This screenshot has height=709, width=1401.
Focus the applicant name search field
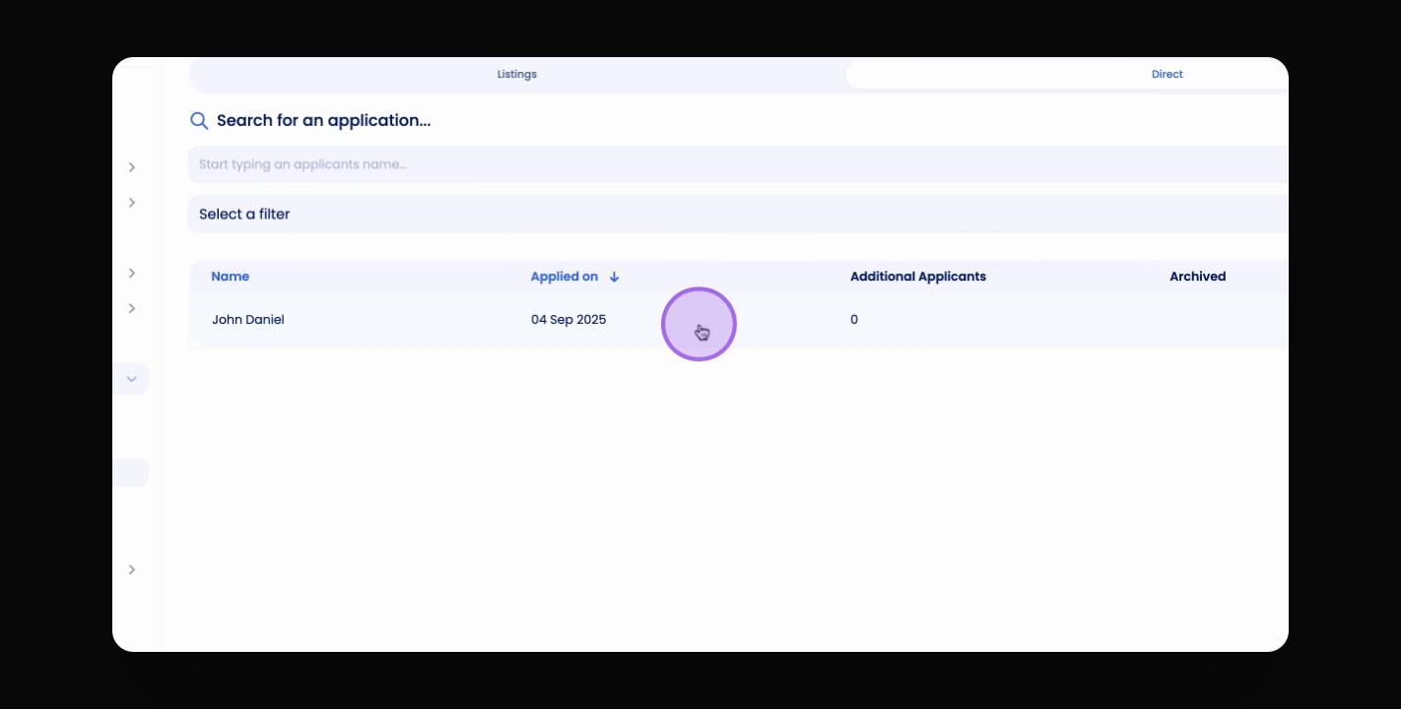[x=738, y=164]
